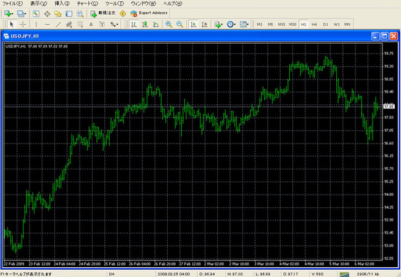Open the Market Watch panel
The width and height of the screenshot is (401, 277).
(x=36, y=13)
